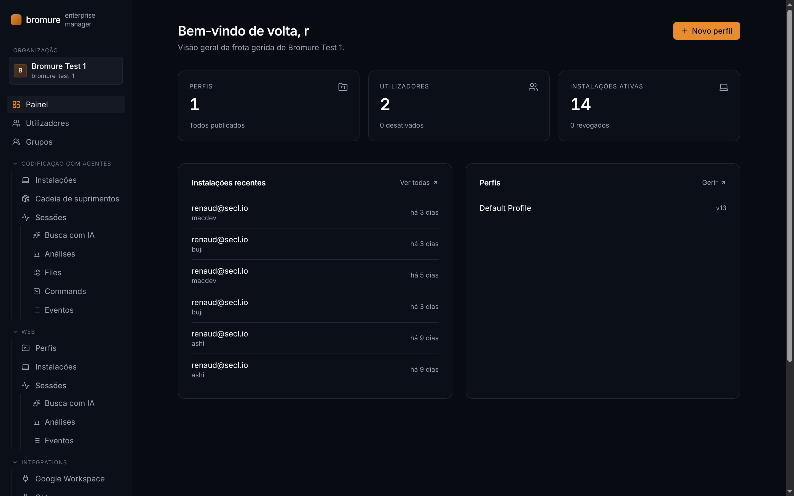
Task: Open the Perfis statistics card
Action: point(268,106)
